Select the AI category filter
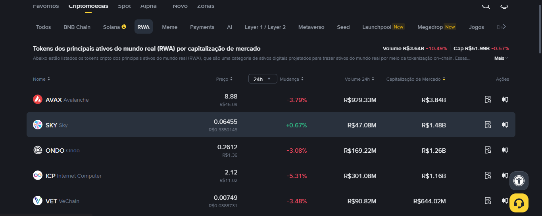The width and height of the screenshot is (542, 216). (x=229, y=27)
